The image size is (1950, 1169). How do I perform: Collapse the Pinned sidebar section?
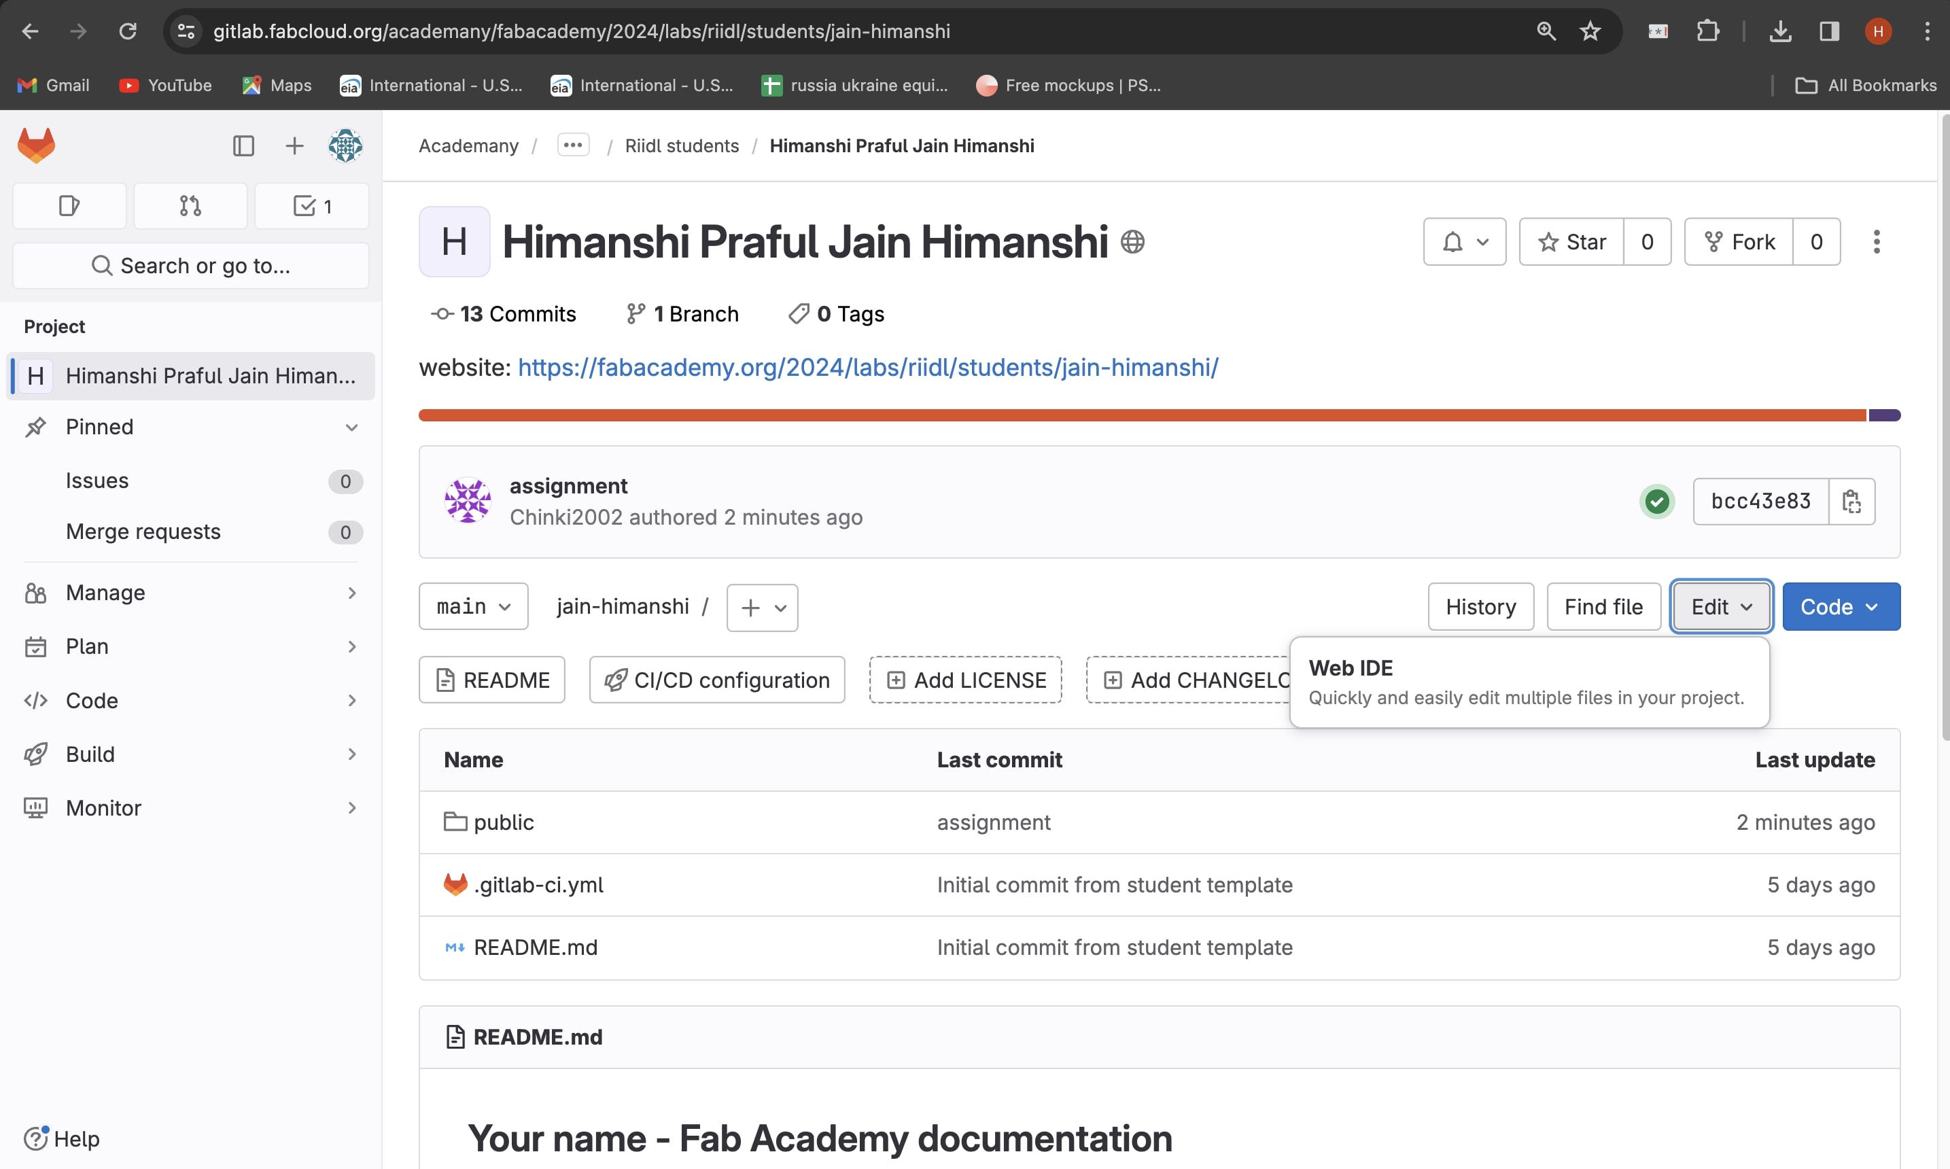pos(190,427)
